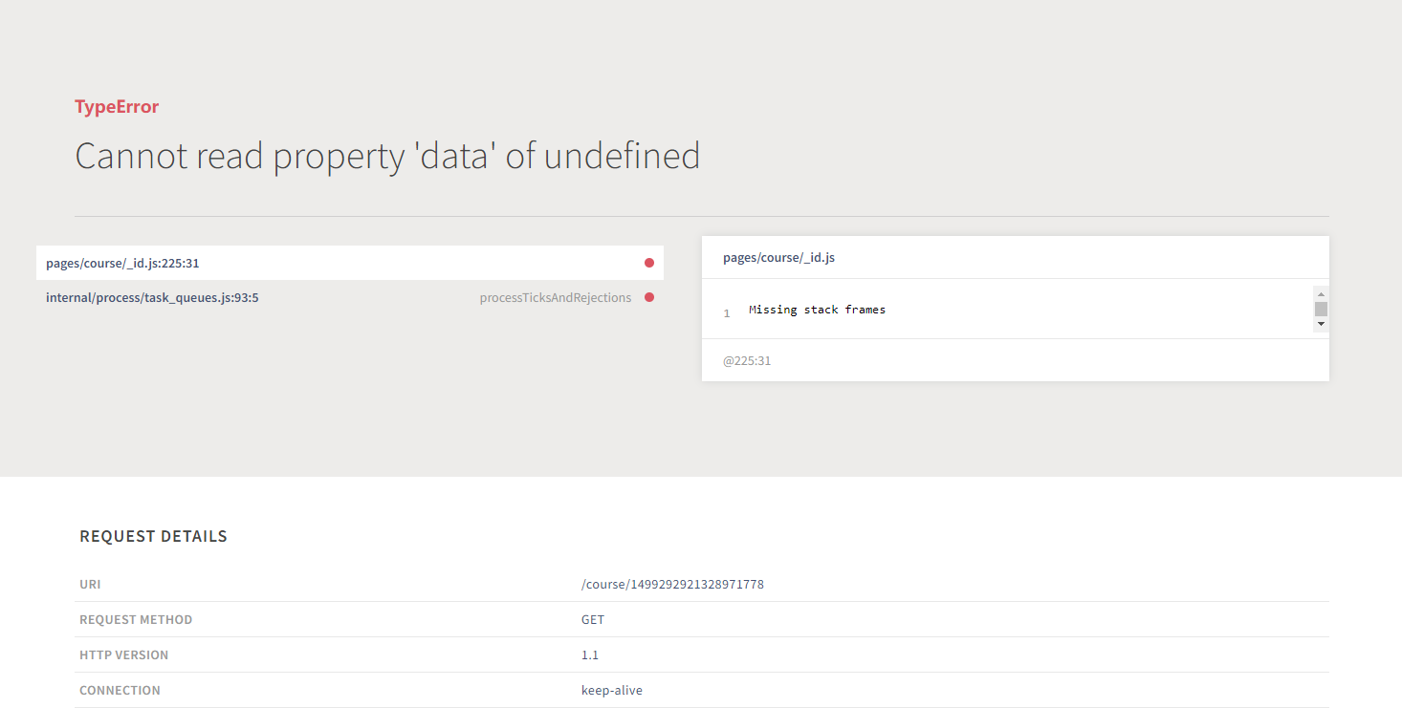Click the CONNECTION label
The image size is (1402, 708).
point(120,690)
